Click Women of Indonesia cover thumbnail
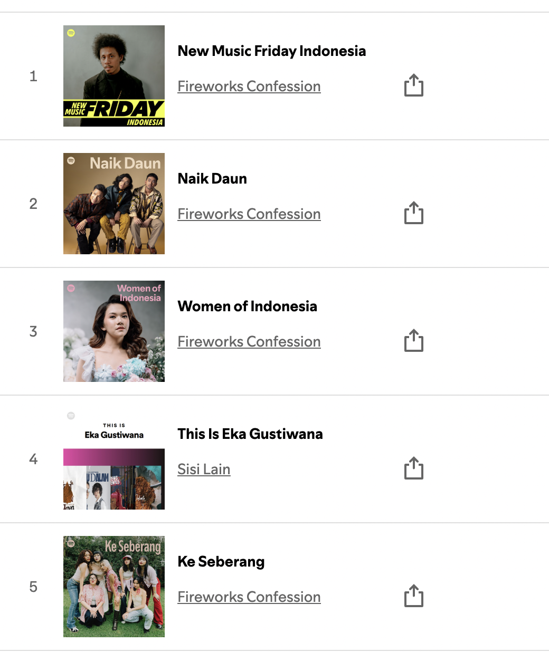 point(114,331)
